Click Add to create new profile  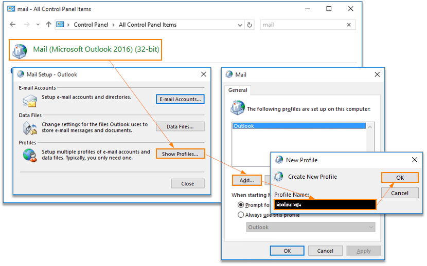(247, 180)
